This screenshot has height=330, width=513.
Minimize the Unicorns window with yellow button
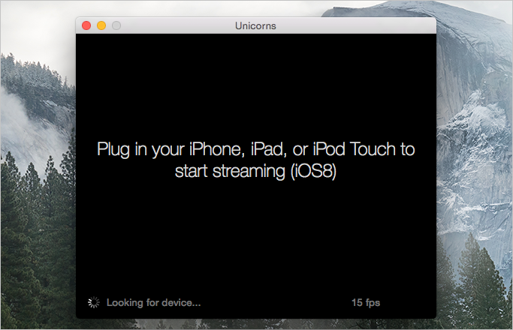(x=101, y=25)
